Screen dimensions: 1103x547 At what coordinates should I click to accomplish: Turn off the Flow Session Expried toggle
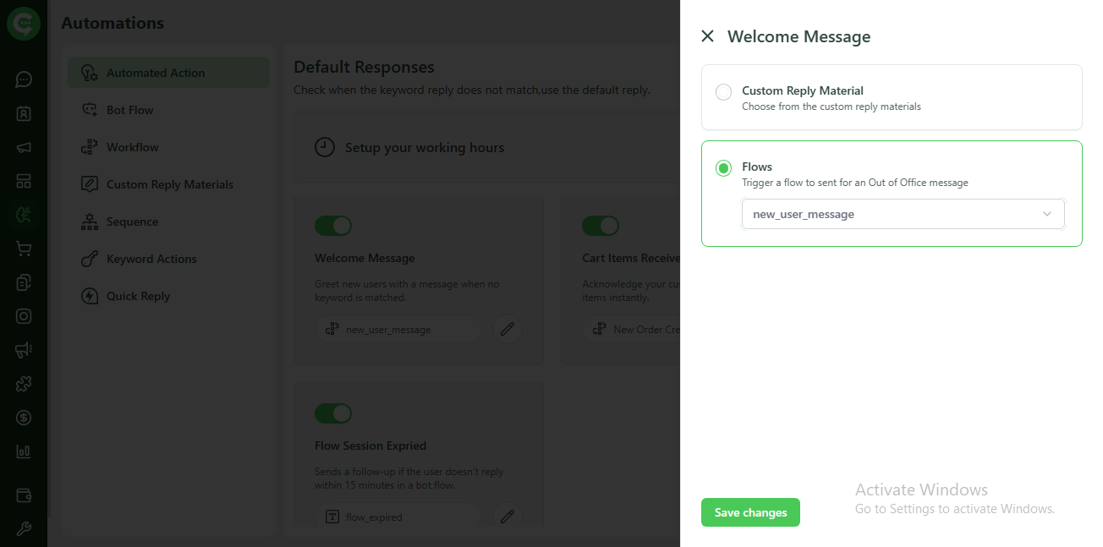point(332,413)
